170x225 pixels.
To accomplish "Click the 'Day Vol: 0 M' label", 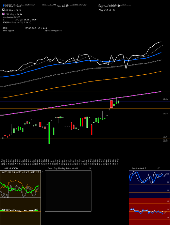I will tap(107, 10).
